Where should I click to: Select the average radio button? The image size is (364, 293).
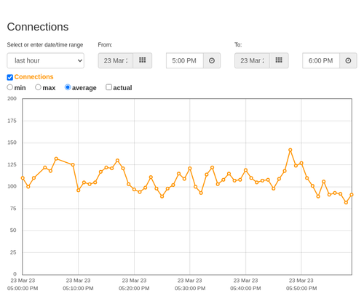(68, 87)
